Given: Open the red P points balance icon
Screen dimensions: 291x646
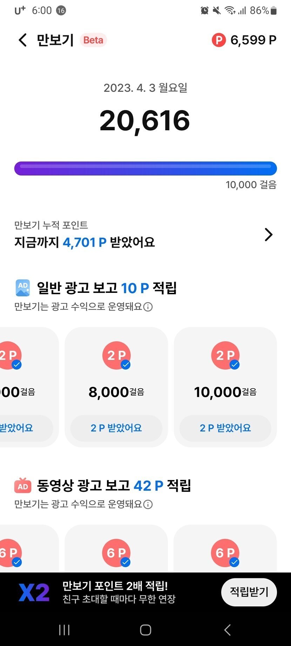Looking at the screenshot, I should pyautogui.click(x=218, y=40).
